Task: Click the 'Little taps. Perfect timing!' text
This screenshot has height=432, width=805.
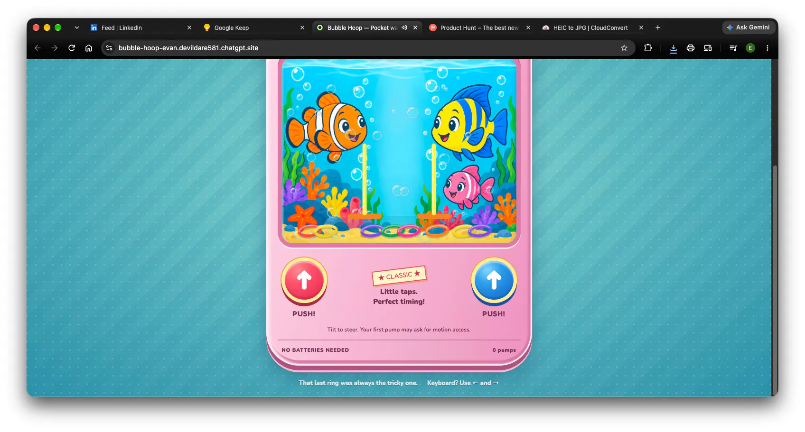Action: [x=399, y=296]
